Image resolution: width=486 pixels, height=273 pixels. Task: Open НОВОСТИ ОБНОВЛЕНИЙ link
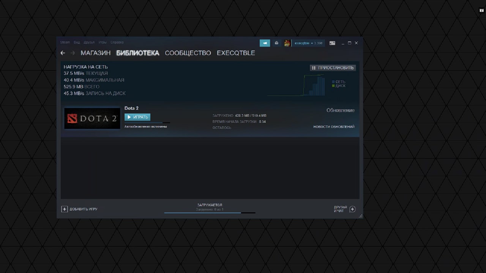click(334, 127)
